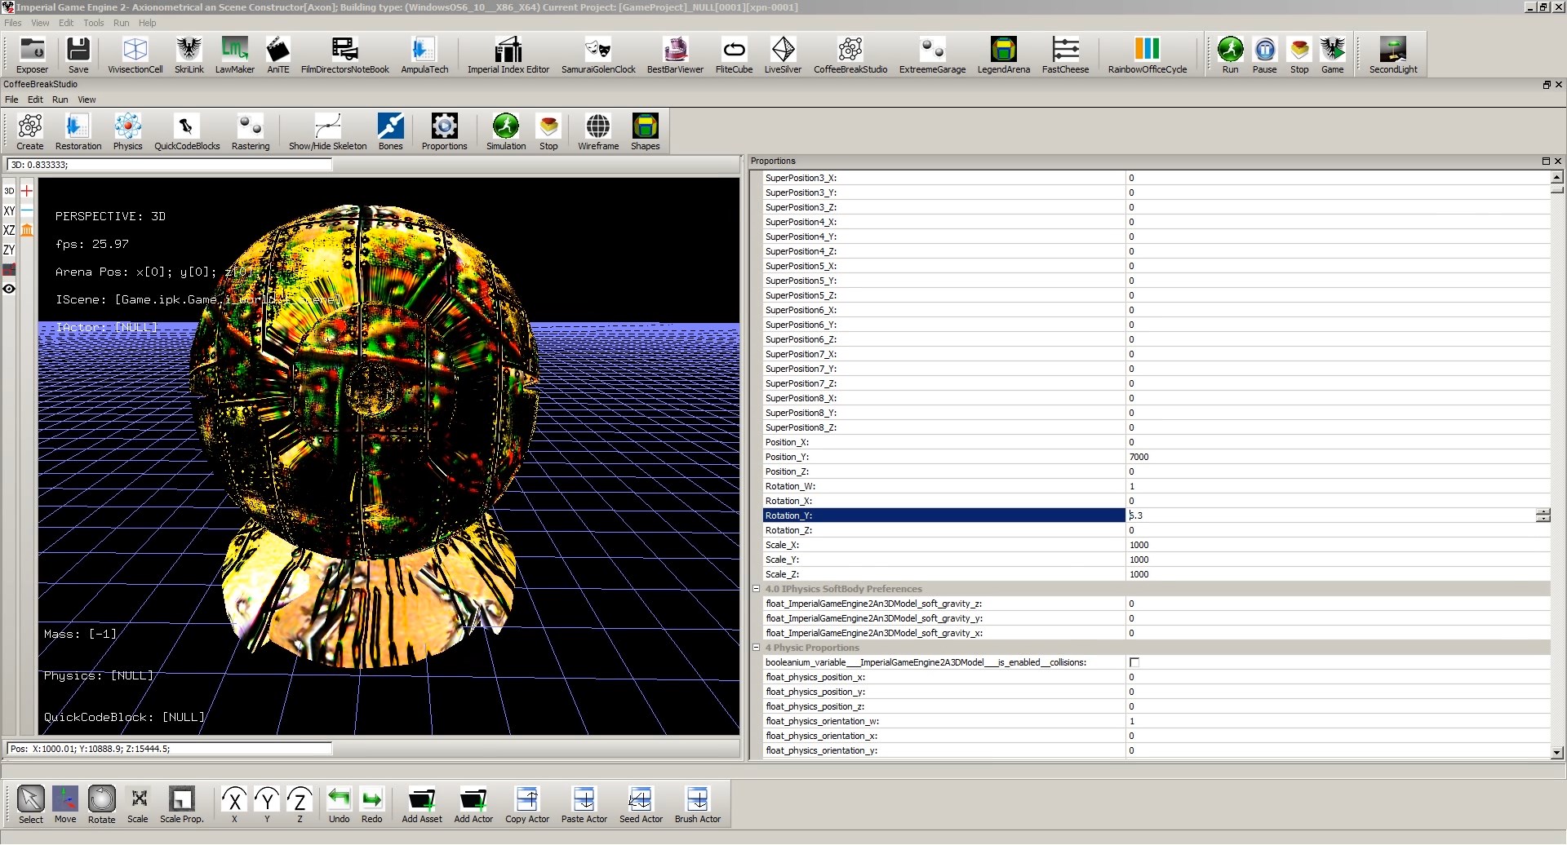Click the Scale tool

pyautogui.click(x=138, y=804)
